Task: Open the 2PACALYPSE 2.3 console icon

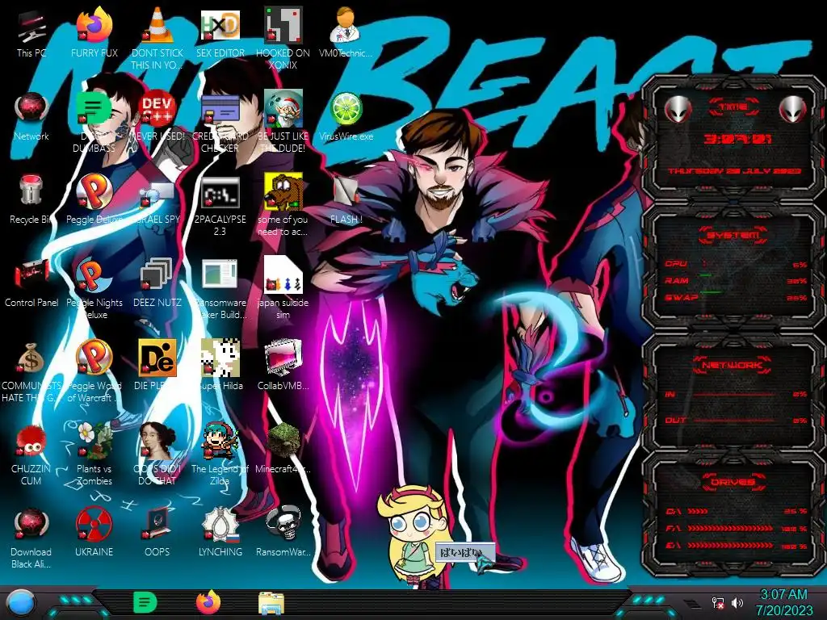Action: [220, 192]
